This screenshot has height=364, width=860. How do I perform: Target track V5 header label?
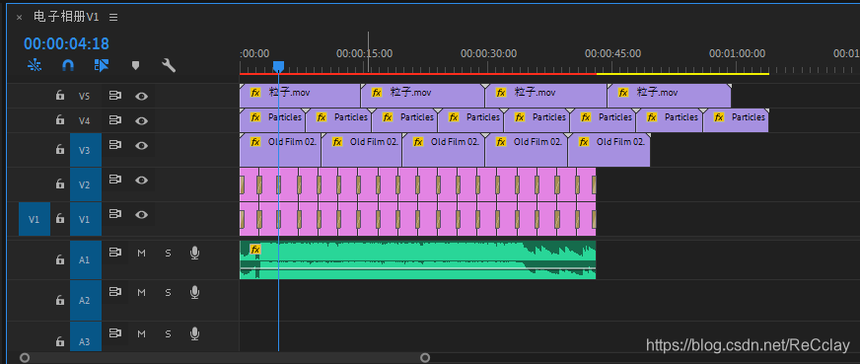tap(86, 96)
